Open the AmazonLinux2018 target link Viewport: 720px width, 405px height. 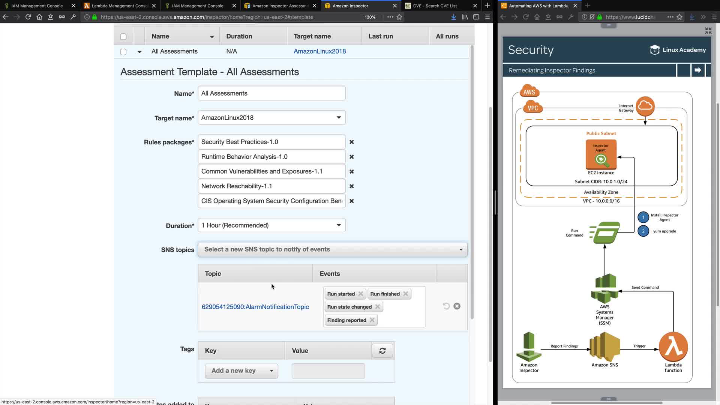pyautogui.click(x=319, y=51)
